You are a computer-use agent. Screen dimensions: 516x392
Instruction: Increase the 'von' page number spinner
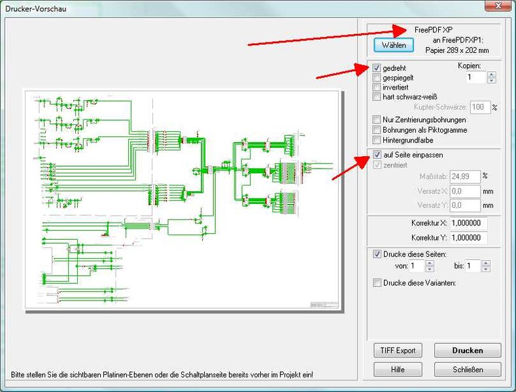click(430, 263)
